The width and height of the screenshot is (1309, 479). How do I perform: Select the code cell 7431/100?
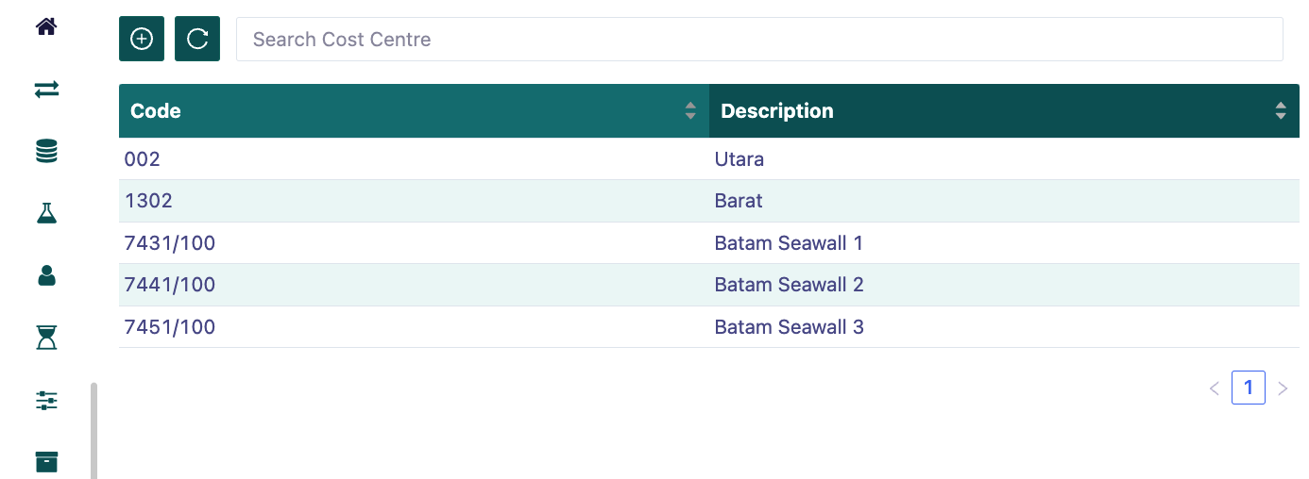click(x=414, y=243)
